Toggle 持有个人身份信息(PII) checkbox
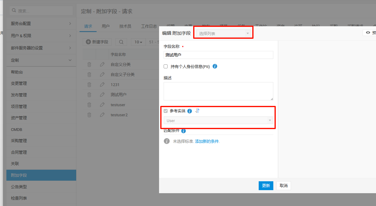 (x=166, y=66)
